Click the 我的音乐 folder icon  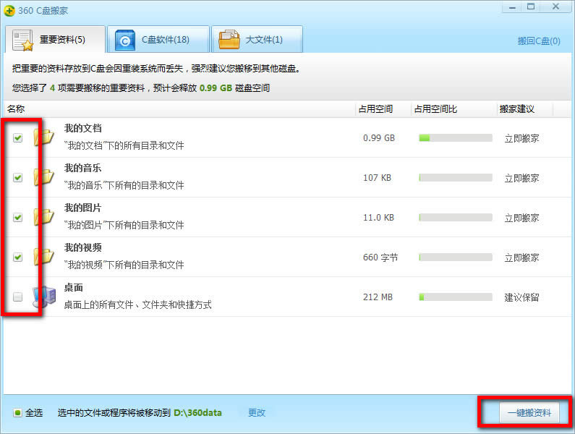45,177
